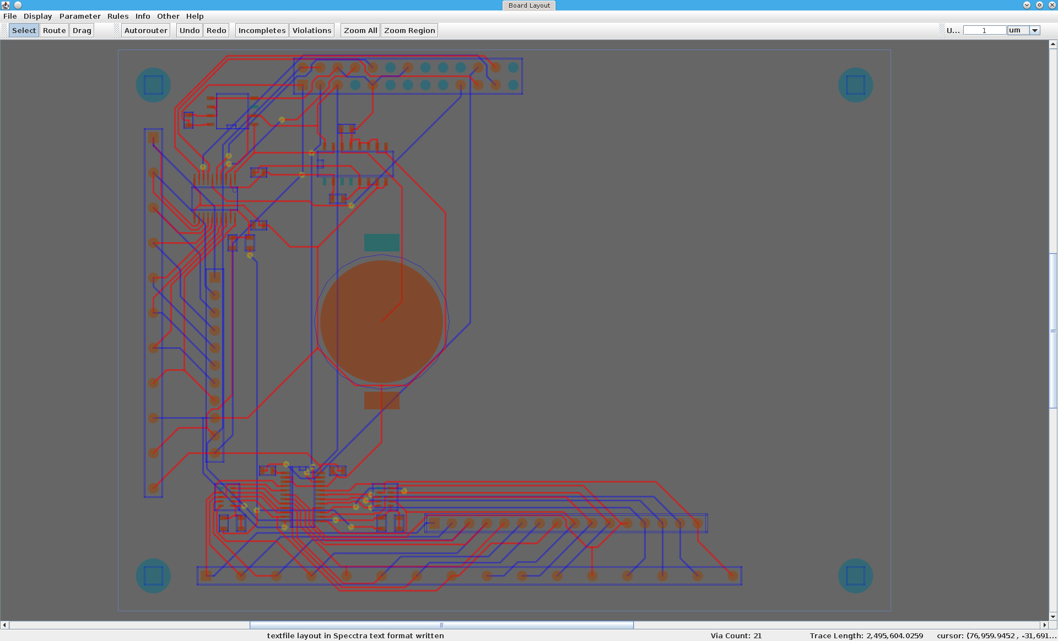Click the Zoom Region button
This screenshot has height=641, width=1058.
pyautogui.click(x=409, y=30)
